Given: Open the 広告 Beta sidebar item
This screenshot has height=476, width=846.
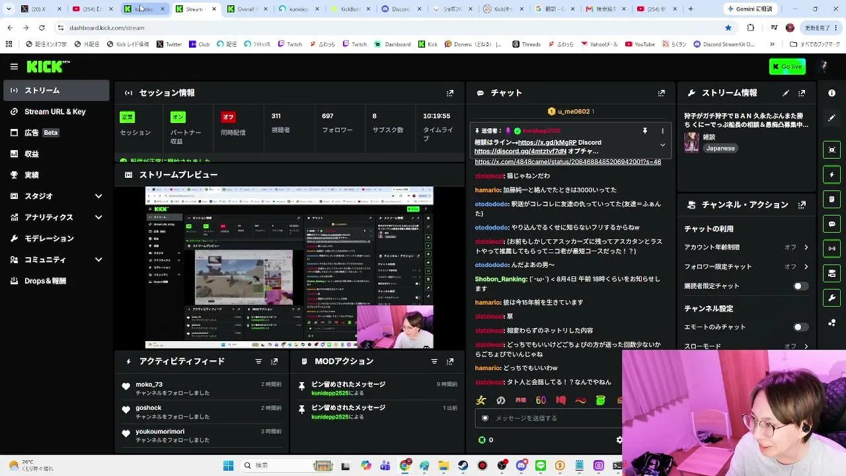Looking at the screenshot, I should 55,133.
